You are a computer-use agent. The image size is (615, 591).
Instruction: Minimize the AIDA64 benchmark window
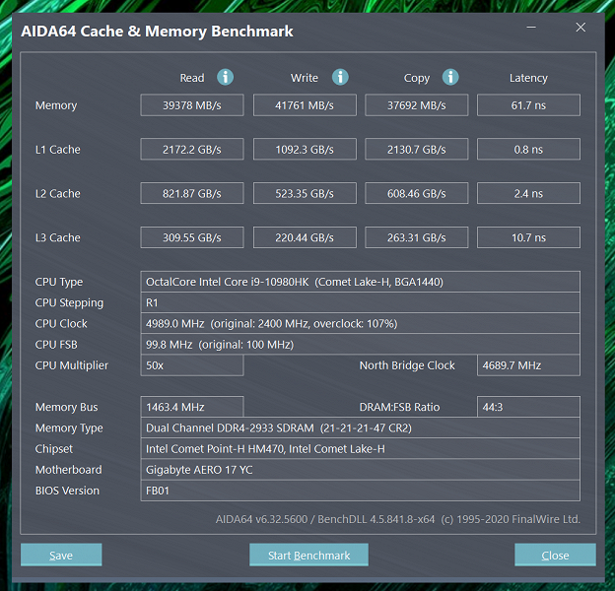[531, 27]
